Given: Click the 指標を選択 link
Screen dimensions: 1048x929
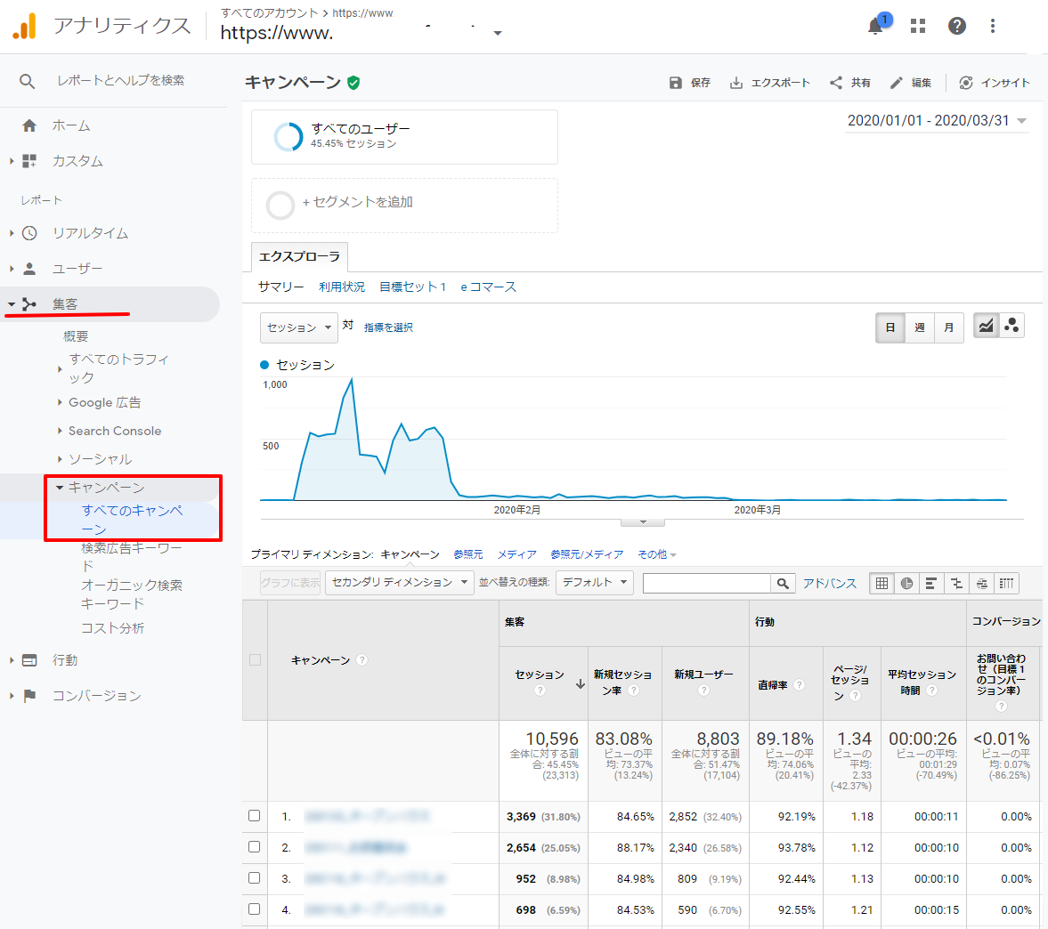Looking at the screenshot, I should 388,327.
